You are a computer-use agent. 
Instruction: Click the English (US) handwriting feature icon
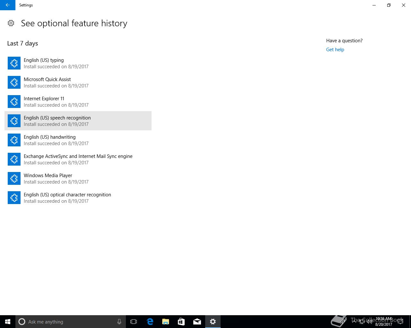coord(14,140)
